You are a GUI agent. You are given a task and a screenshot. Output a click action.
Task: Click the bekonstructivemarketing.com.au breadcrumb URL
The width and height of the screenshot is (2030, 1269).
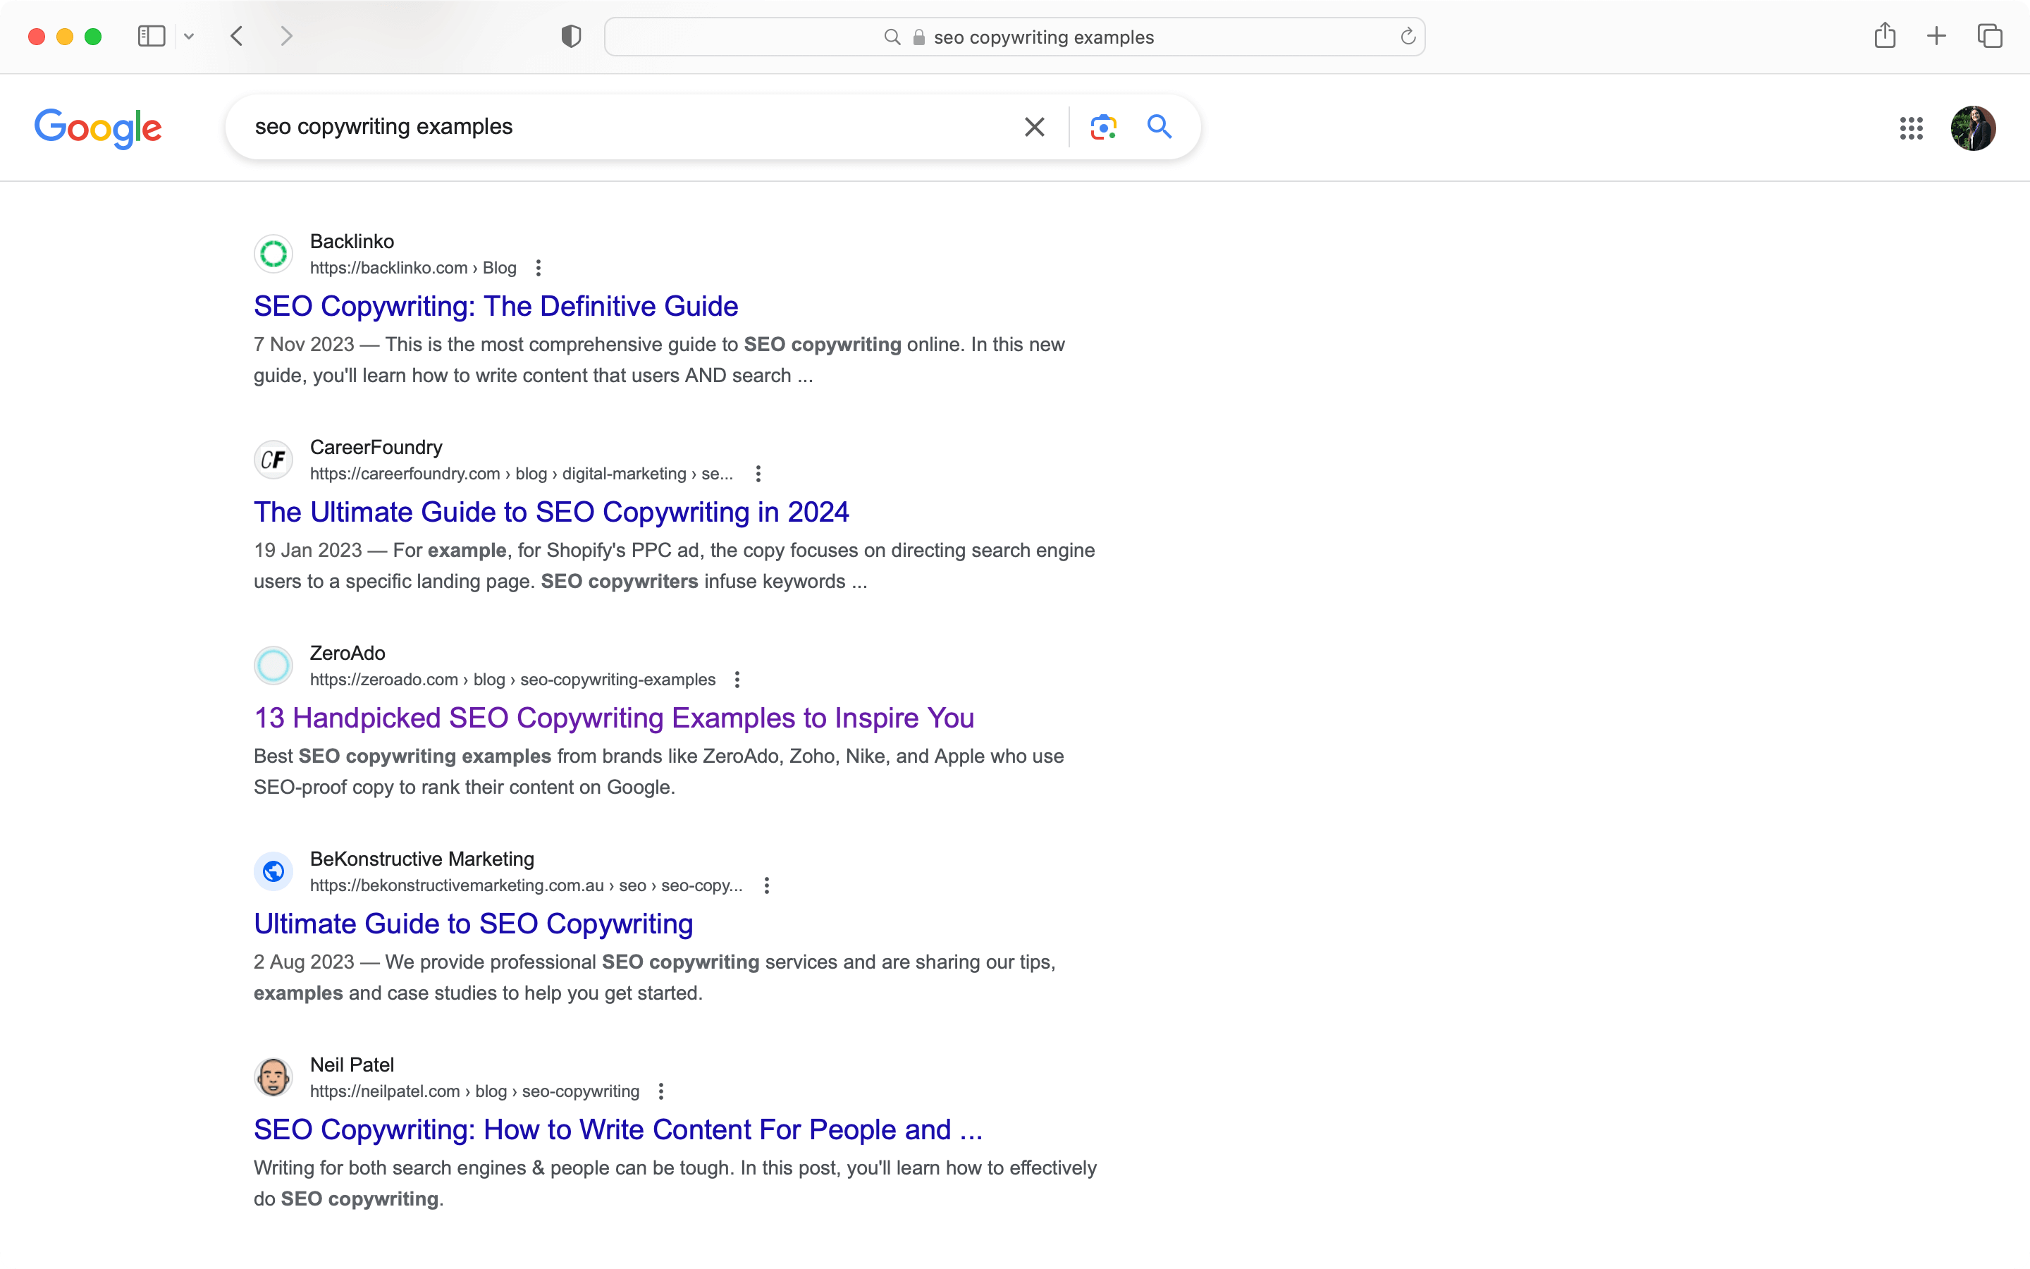[526, 885]
